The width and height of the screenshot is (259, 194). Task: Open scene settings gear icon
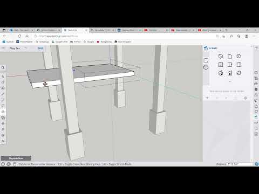(x=246, y=98)
